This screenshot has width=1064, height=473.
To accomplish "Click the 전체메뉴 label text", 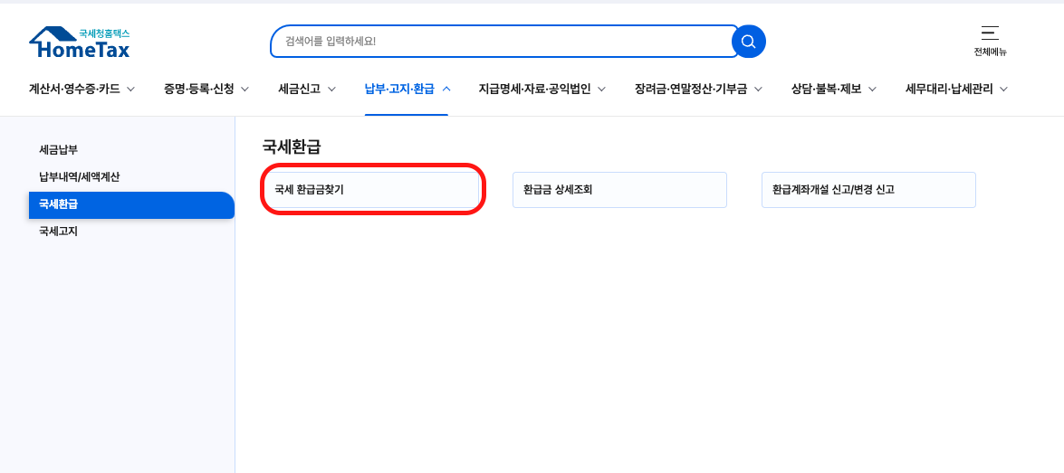I will pyautogui.click(x=990, y=52).
